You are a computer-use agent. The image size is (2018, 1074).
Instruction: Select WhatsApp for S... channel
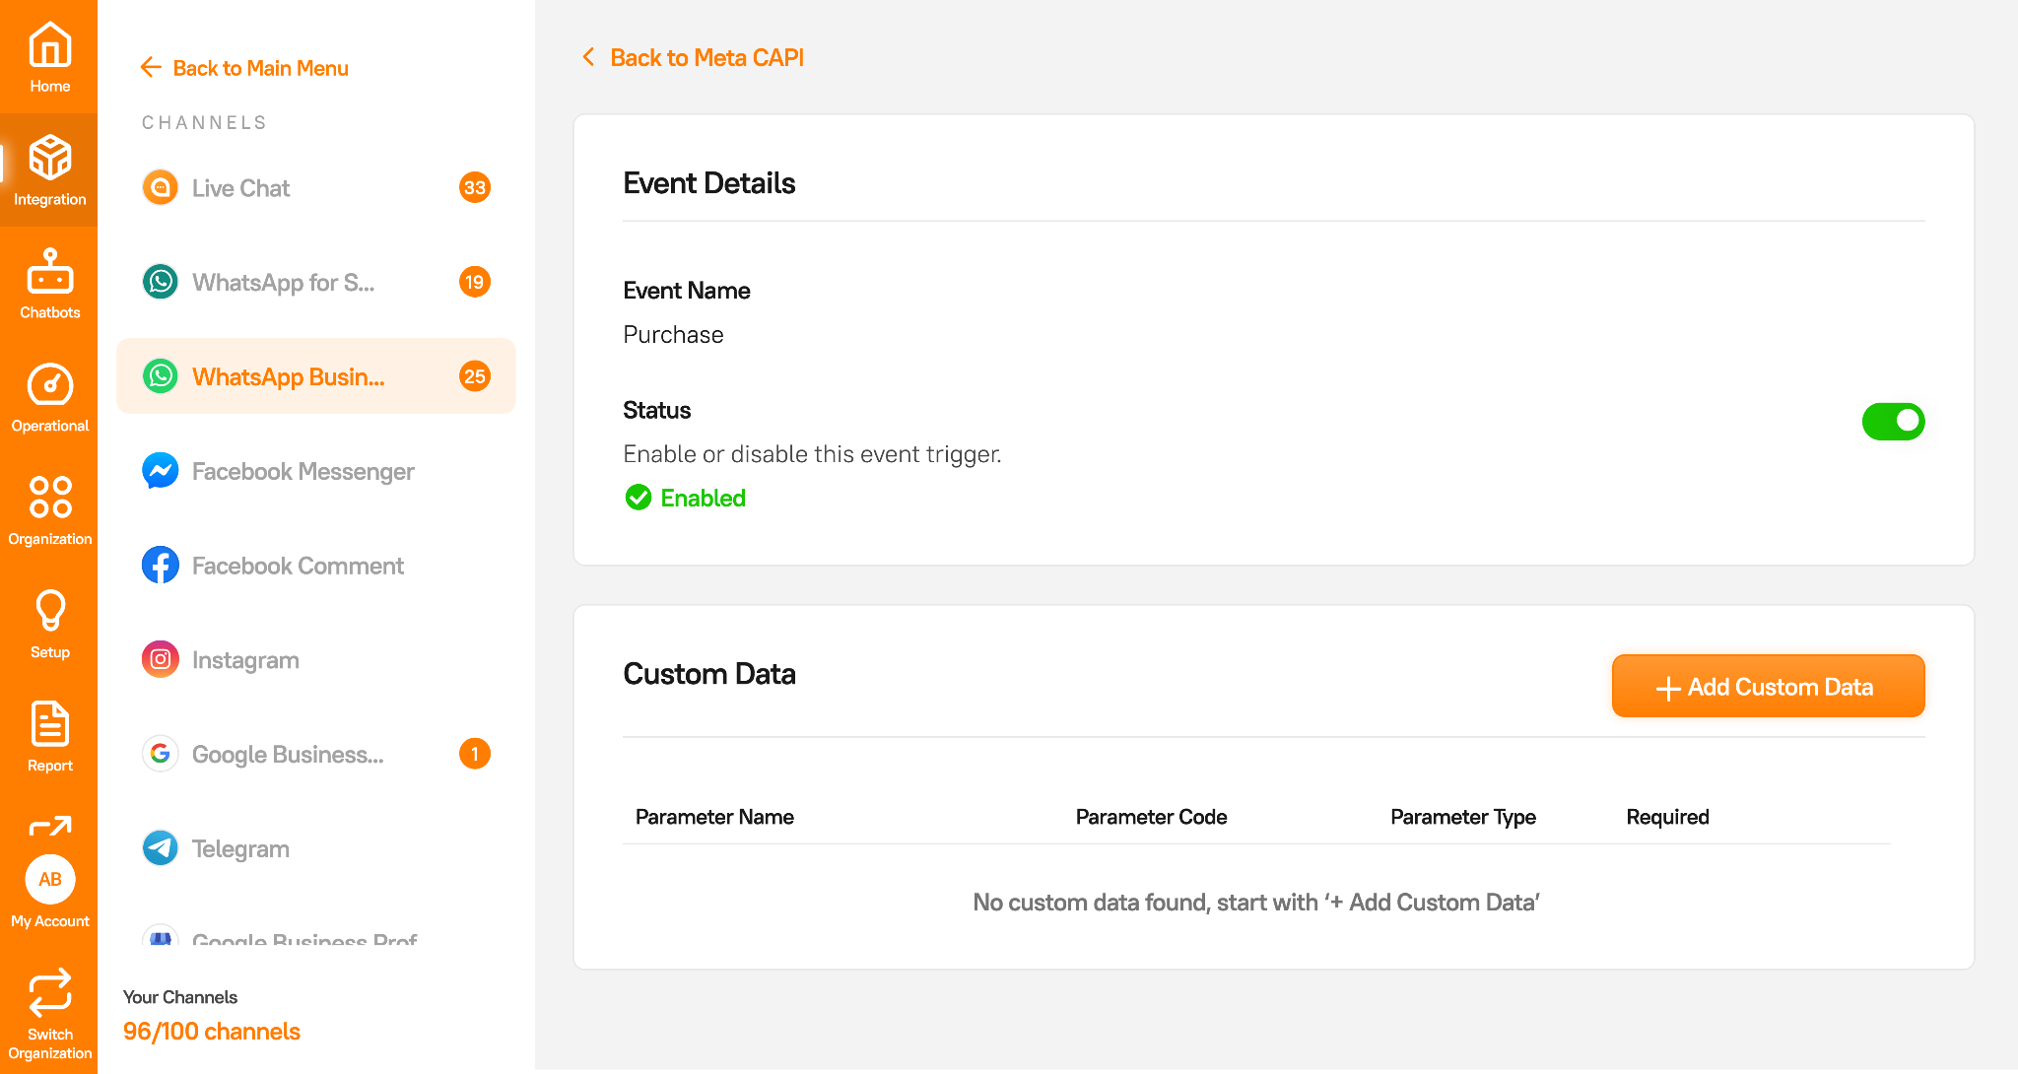pos(315,282)
